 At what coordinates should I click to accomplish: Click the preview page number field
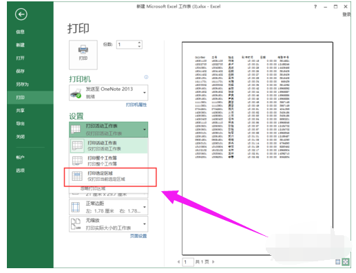point(188,262)
